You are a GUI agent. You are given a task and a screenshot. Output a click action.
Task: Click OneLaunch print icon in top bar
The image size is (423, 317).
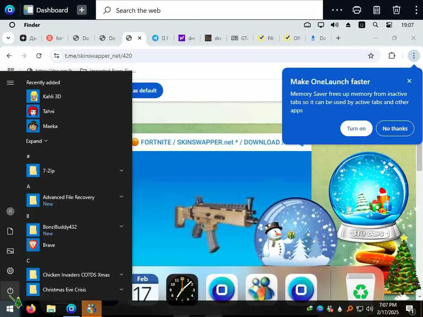[x=356, y=10]
